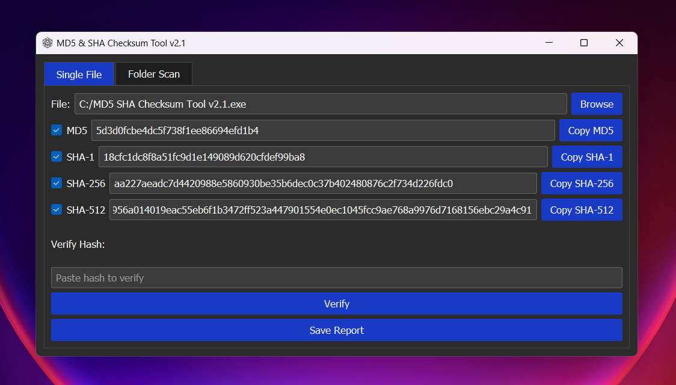This screenshot has width=676, height=385.
Task: Toggle the SHA-512 hash checkbox
Action: point(57,210)
